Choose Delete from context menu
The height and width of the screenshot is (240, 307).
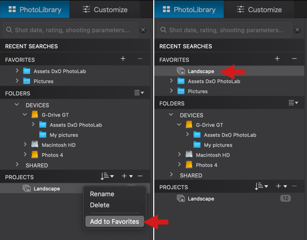[x=99, y=205]
